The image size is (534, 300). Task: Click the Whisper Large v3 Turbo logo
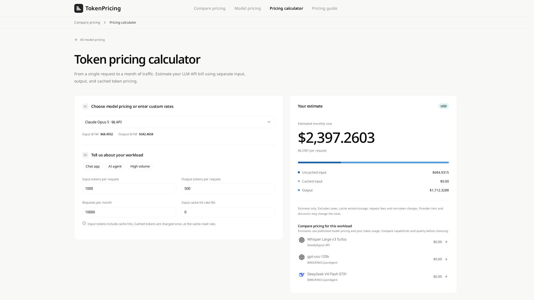click(302, 240)
